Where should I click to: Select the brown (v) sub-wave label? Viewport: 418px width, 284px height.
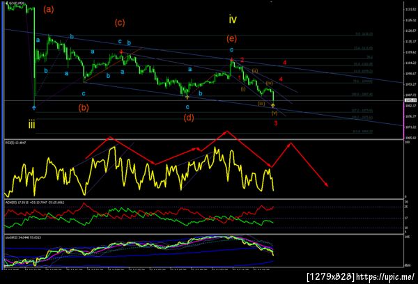274,113
